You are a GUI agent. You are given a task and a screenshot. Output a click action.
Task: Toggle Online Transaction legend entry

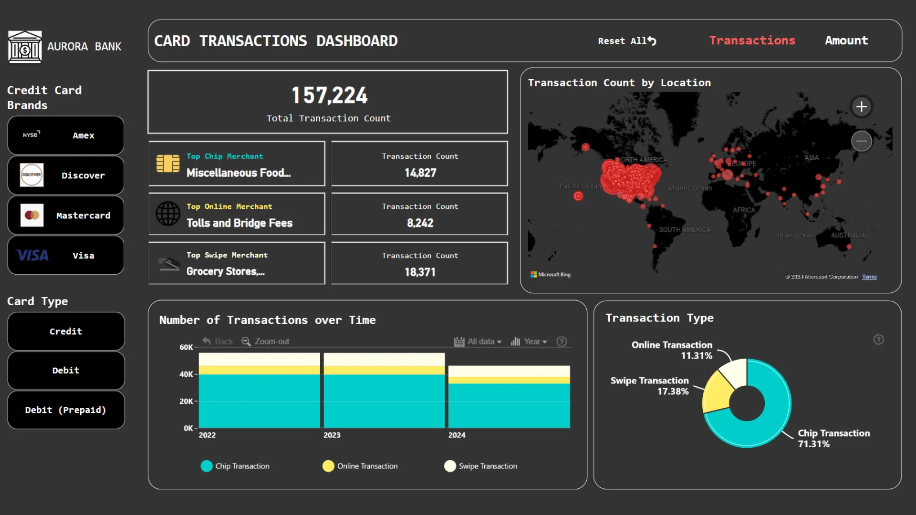[360, 466]
